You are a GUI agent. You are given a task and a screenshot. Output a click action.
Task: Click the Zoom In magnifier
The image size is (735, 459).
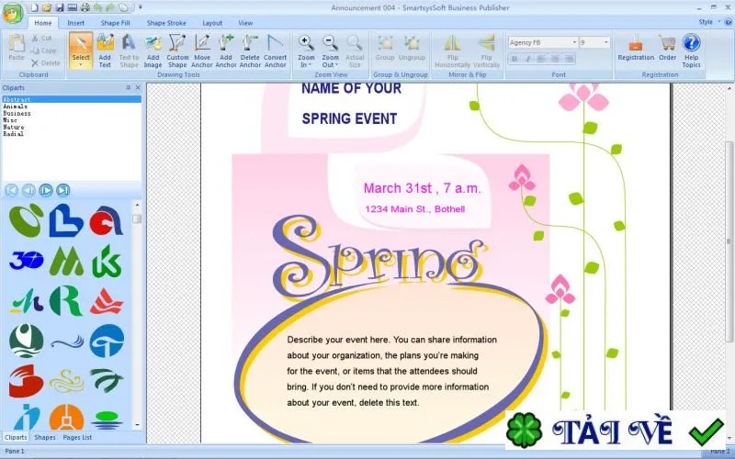click(306, 50)
